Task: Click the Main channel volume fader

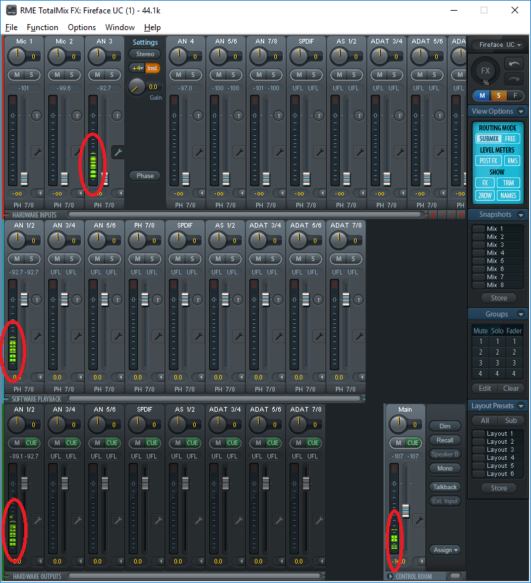Action: tap(406, 511)
